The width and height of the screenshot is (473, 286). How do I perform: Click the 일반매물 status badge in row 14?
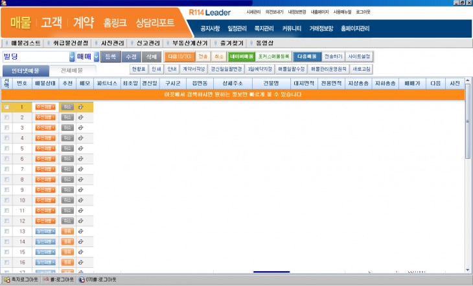pos(45,241)
